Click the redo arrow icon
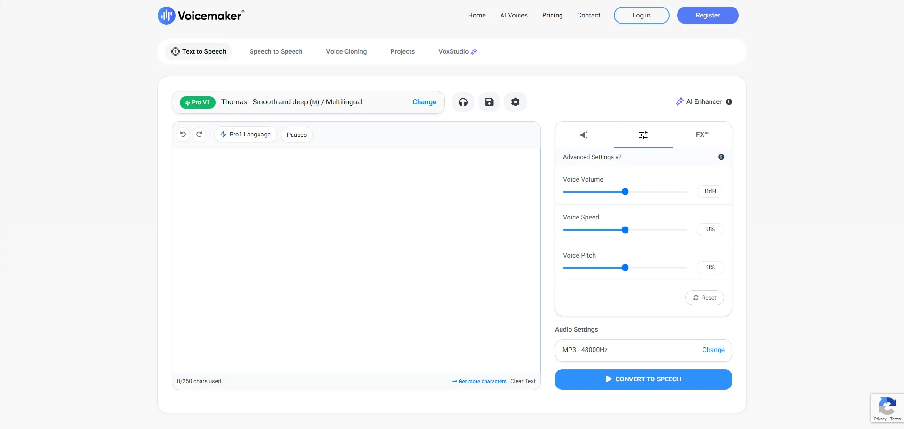Screen dimensions: 904x429 (x=199, y=135)
